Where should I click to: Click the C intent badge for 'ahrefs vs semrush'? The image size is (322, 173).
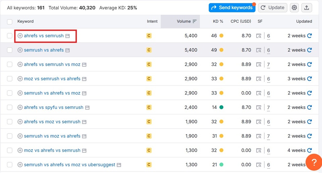pyautogui.click(x=149, y=36)
